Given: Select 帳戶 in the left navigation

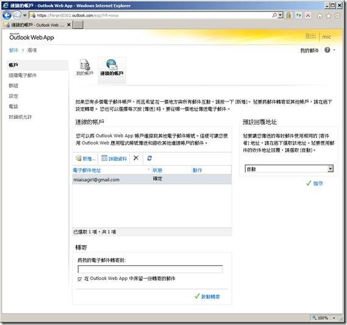Looking at the screenshot, I should tap(37, 65).
